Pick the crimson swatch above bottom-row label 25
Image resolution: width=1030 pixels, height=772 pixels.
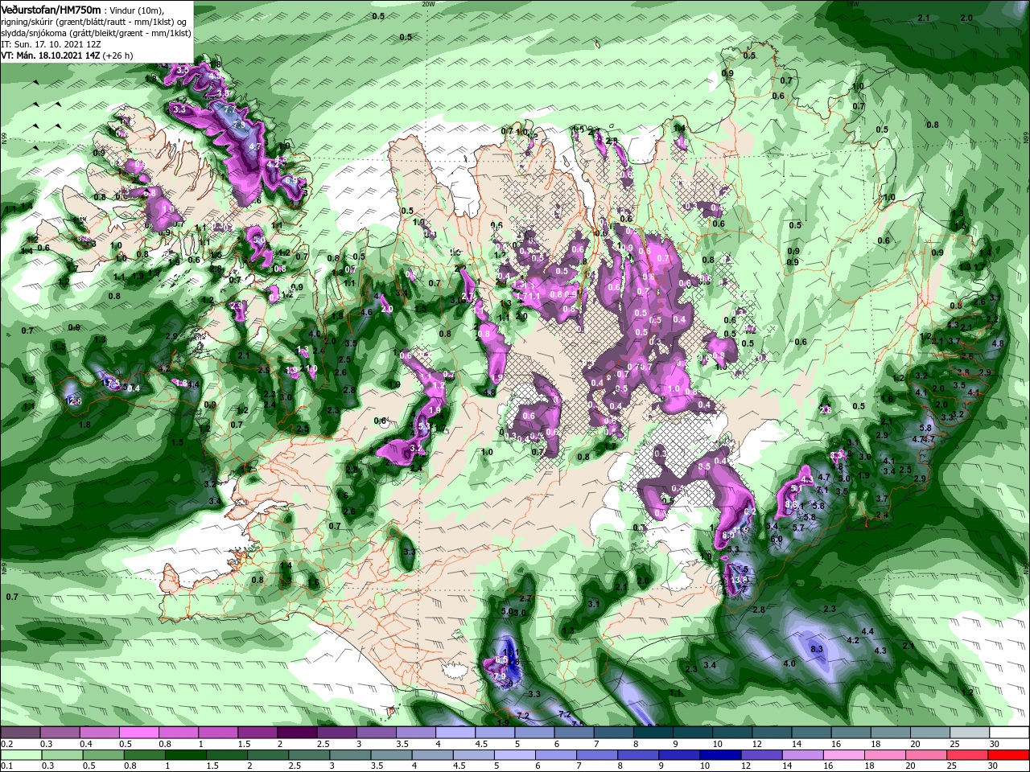[x=968, y=756]
